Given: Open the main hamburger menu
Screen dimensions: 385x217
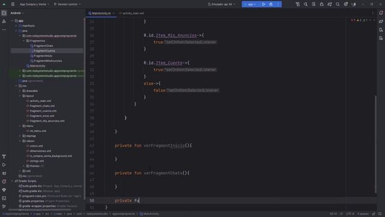Looking at the screenshot, I should [x=13, y=4].
